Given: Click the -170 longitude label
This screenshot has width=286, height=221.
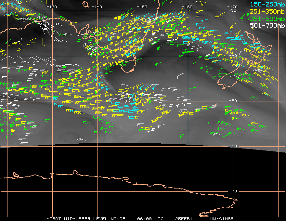Looking at the screenshot, I should point(232,7).
